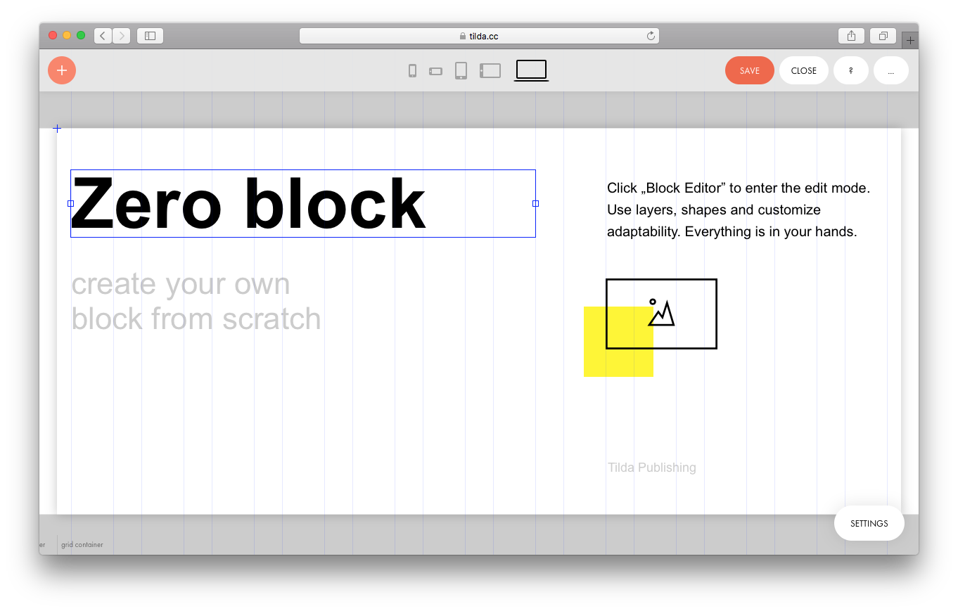958x611 pixels.
Task: Click the tilda.cc address bar
Action: [x=478, y=36]
